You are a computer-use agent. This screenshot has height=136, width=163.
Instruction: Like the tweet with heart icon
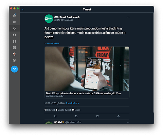[x=97, y=116]
